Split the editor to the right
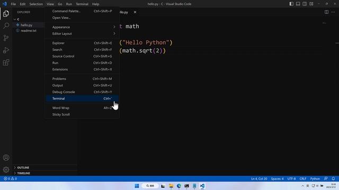 tap(326, 12)
